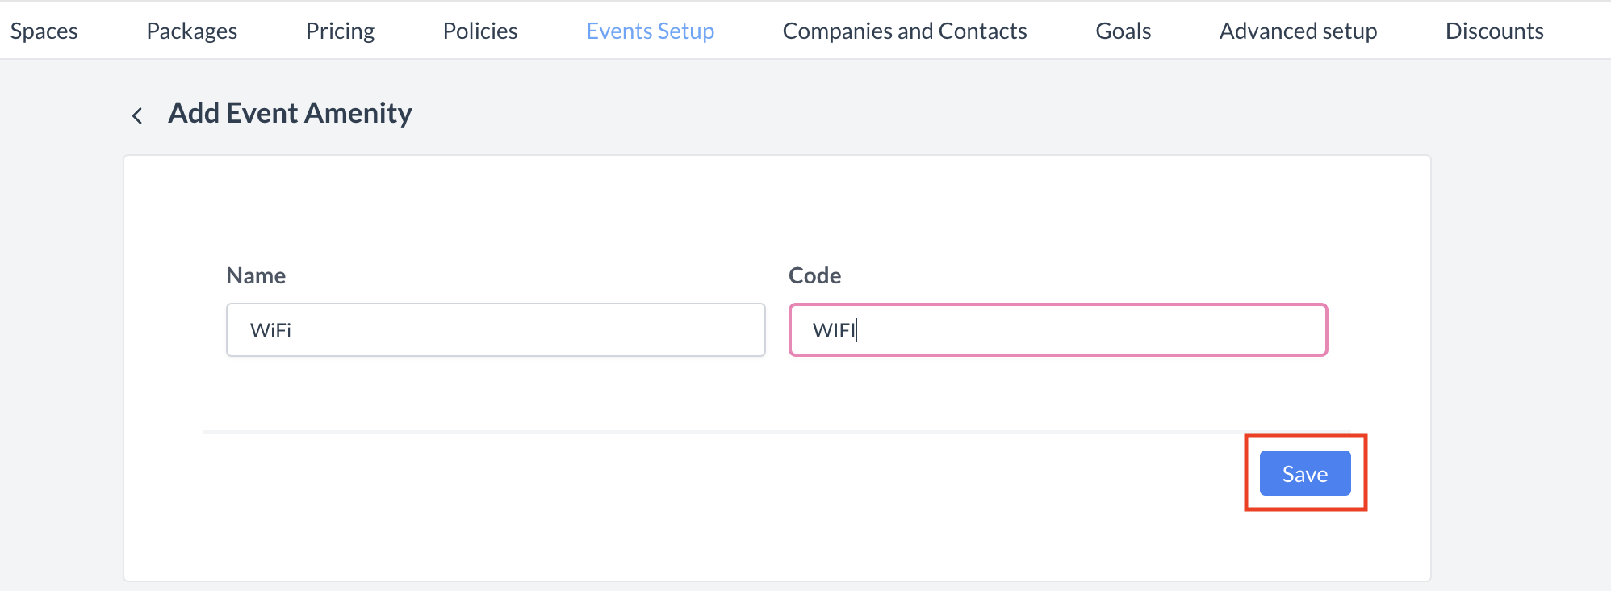The width and height of the screenshot is (1611, 591).
Task: Go to the Goals tab
Action: pos(1123,31)
